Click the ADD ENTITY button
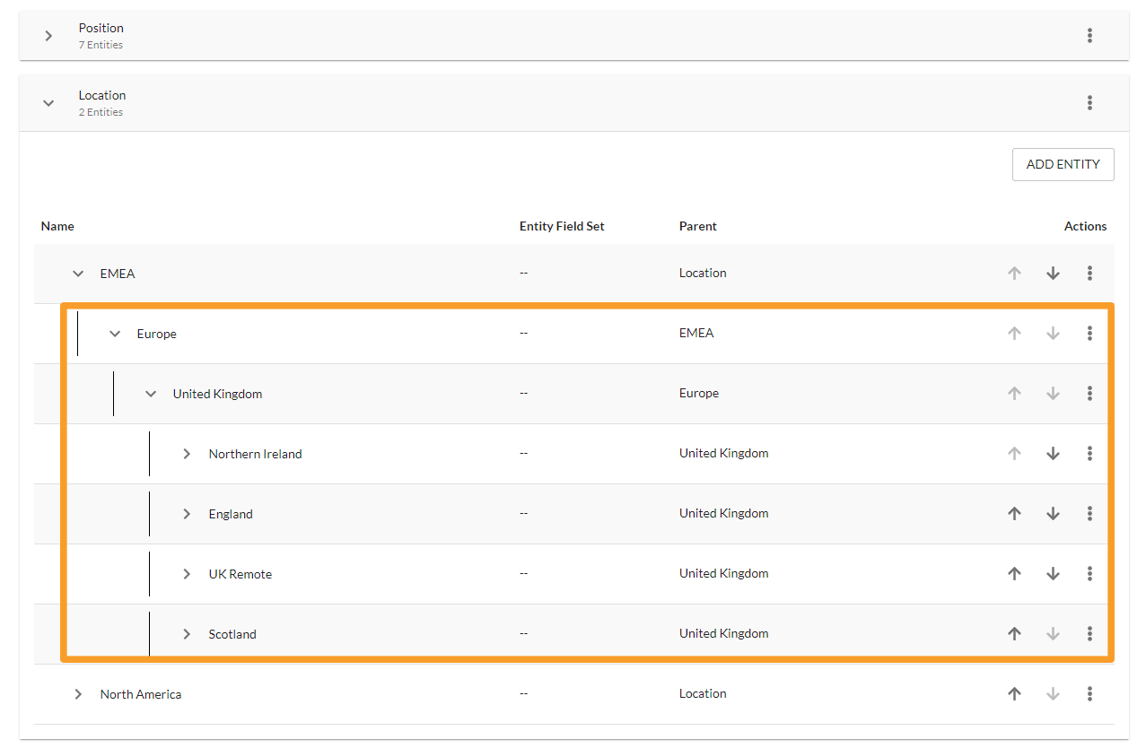 1063,165
